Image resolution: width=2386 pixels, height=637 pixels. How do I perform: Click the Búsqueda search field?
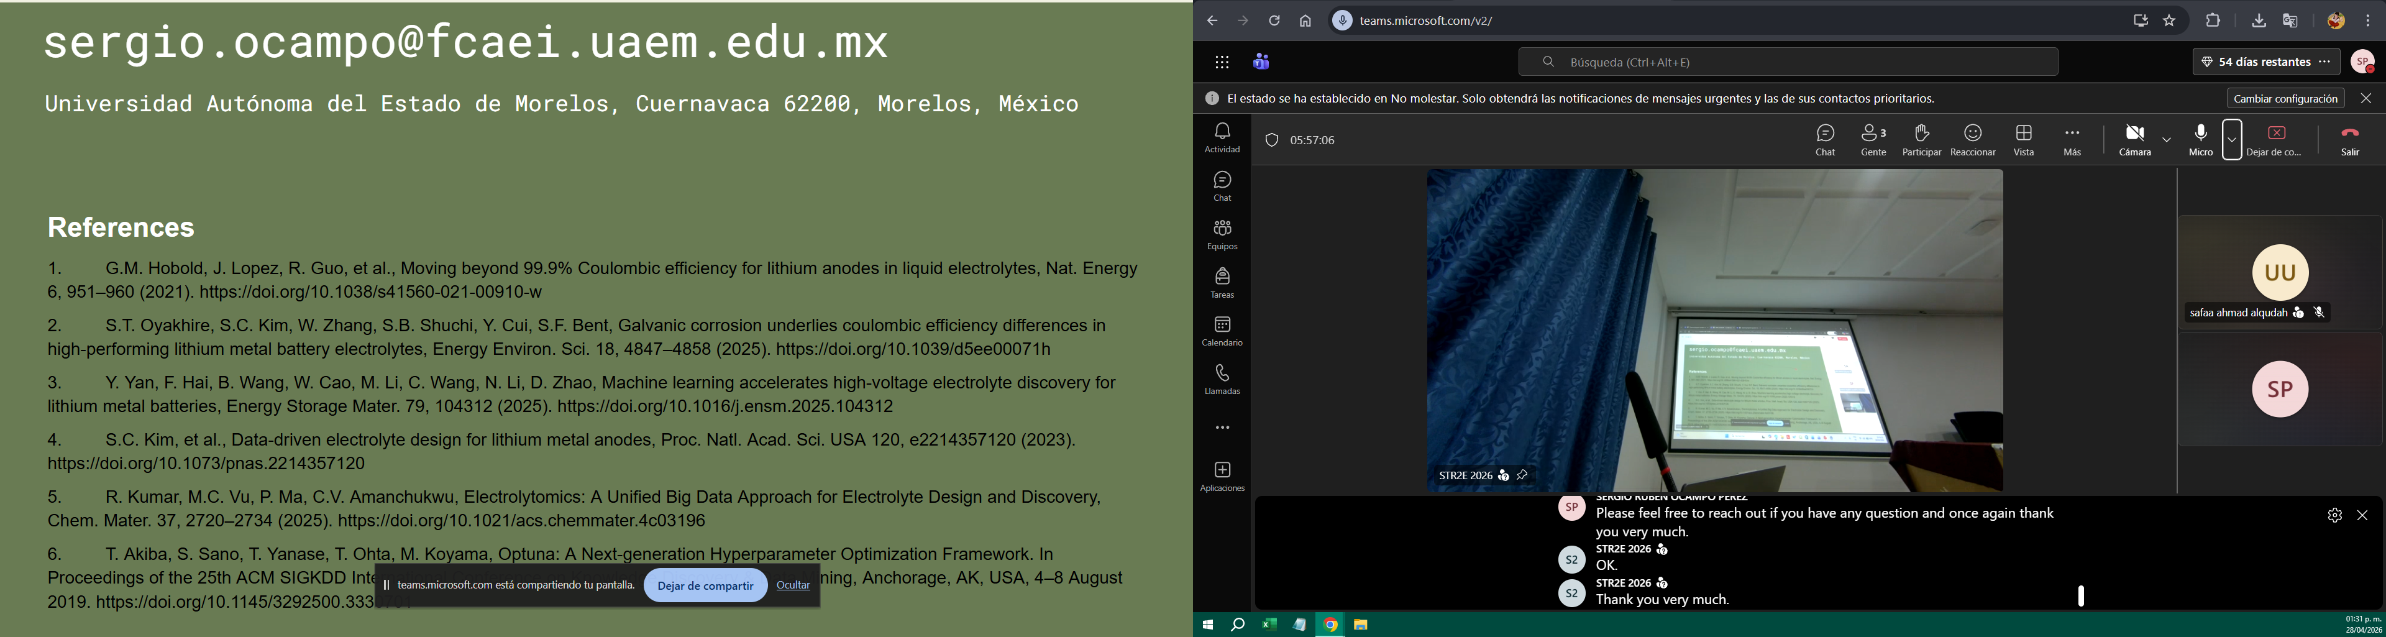pyautogui.click(x=1788, y=62)
